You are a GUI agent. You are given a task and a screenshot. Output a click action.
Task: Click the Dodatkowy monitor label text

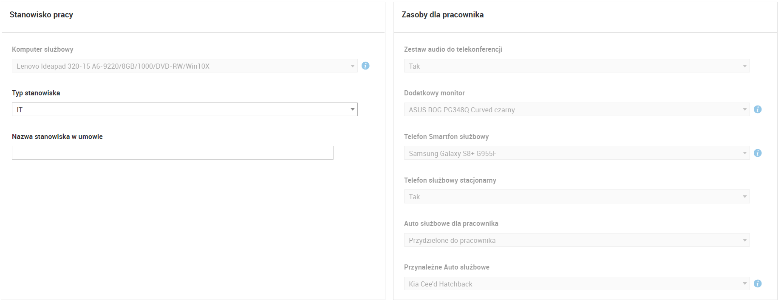point(434,93)
